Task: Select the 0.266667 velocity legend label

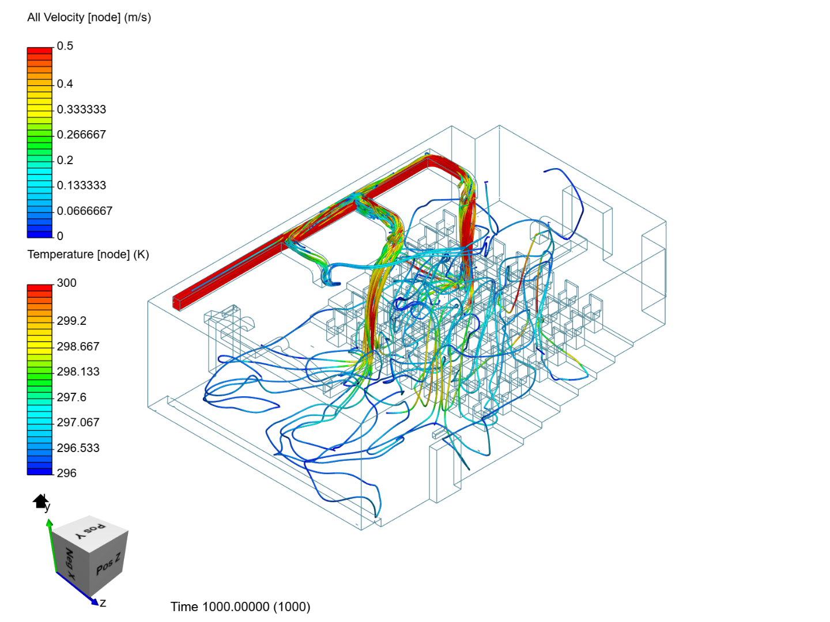Action: (81, 135)
